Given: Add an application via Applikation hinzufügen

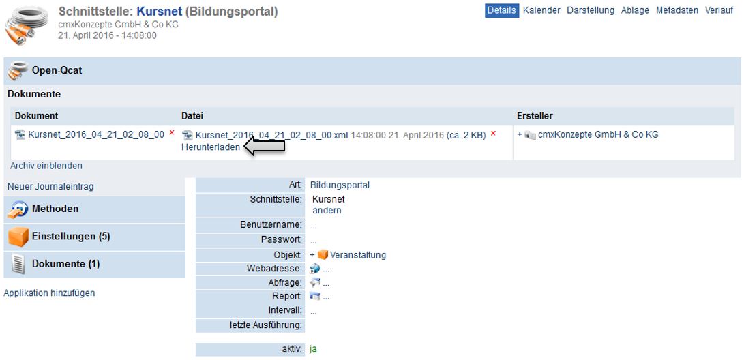Looking at the screenshot, I should point(50,293).
